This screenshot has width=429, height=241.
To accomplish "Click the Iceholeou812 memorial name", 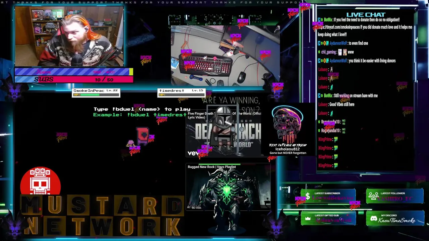I will point(288,149).
